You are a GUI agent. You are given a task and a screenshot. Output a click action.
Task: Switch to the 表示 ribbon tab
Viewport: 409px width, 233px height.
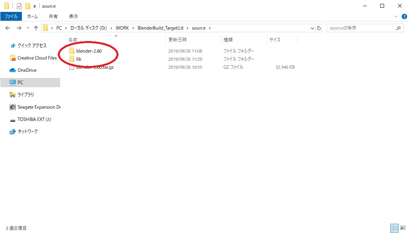(x=74, y=17)
